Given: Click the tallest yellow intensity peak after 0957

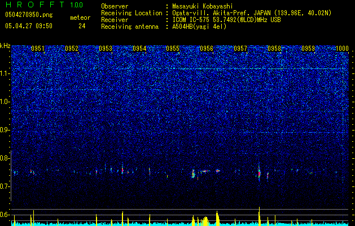Looking at the screenshot, I should (259, 215).
